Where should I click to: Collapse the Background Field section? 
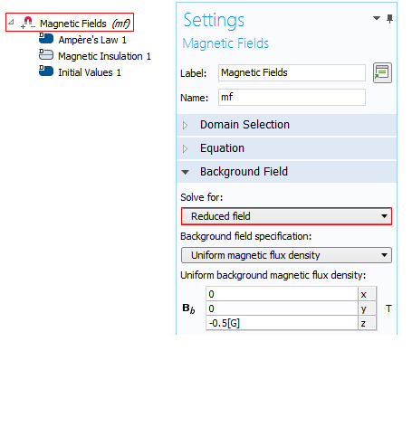coord(286,172)
